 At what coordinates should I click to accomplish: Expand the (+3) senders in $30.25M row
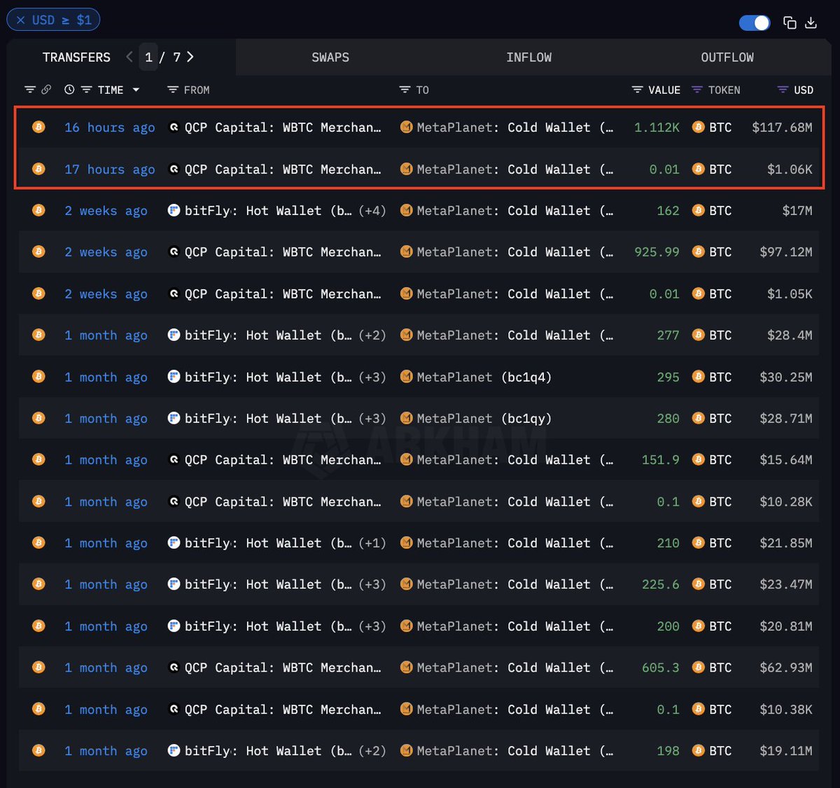coord(372,377)
